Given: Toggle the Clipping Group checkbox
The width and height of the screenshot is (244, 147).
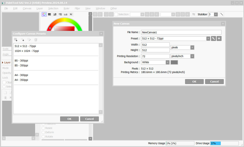Looking at the screenshot, I should [4, 82].
